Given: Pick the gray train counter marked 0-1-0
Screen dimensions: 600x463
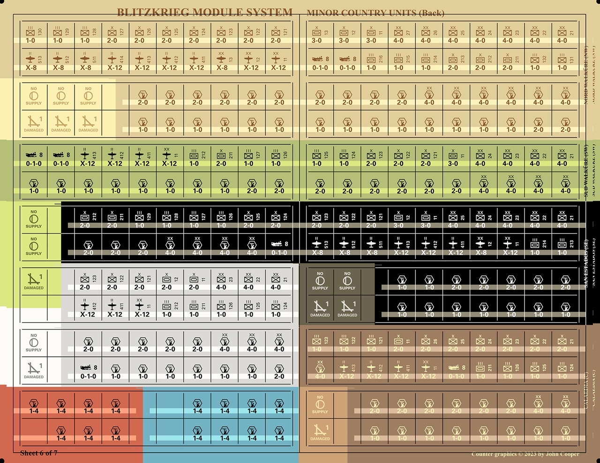Looking at the screenshot, I should [88, 371].
